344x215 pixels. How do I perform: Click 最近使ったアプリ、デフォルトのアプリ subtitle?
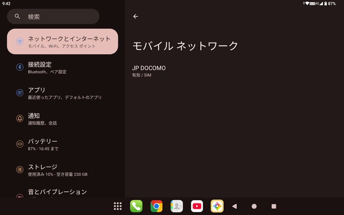[65, 98]
